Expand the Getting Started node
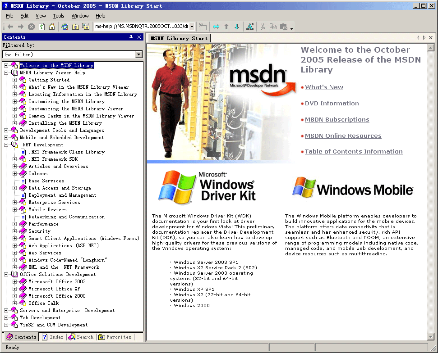Screen dimensions: 438x353 (14, 80)
